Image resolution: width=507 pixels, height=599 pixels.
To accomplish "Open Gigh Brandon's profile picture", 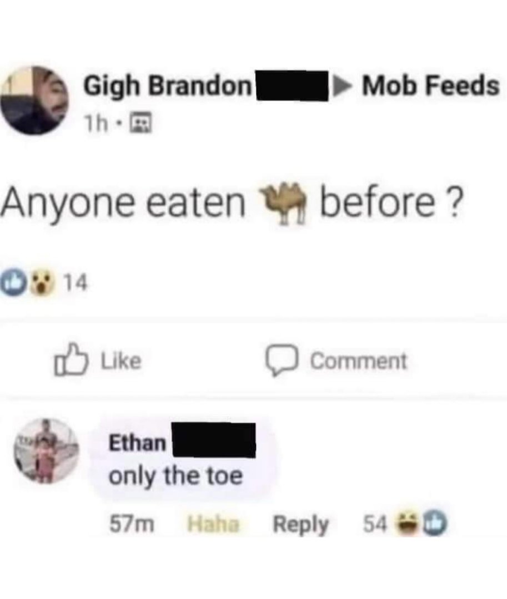I will pos(34,100).
